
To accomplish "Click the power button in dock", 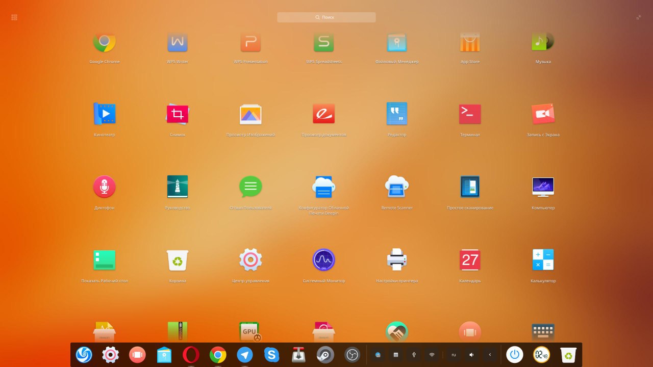I will click(515, 355).
